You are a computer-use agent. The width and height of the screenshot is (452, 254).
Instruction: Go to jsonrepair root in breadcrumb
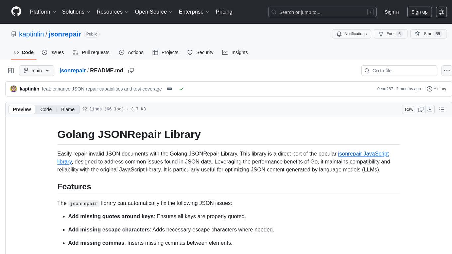[72, 70]
